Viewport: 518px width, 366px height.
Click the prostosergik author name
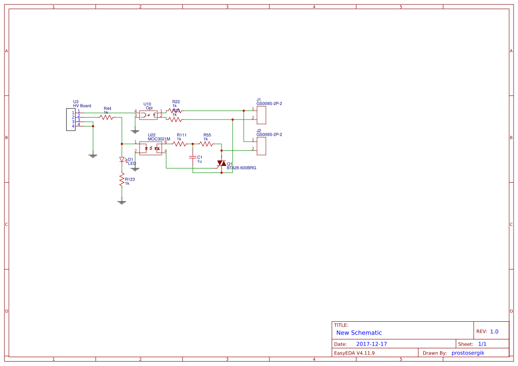[467, 353]
